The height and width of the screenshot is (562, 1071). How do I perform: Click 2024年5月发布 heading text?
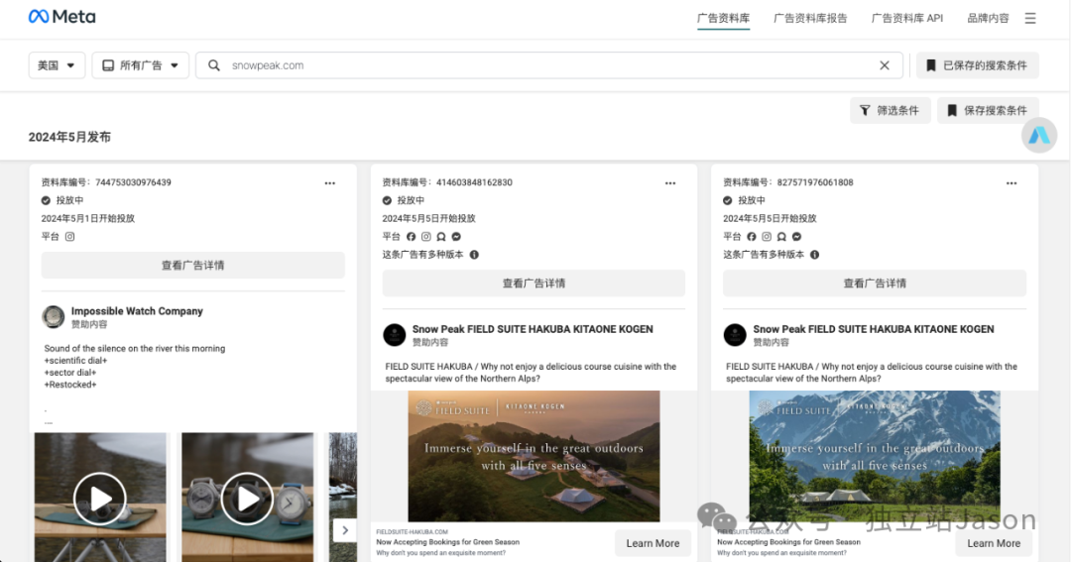point(69,137)
